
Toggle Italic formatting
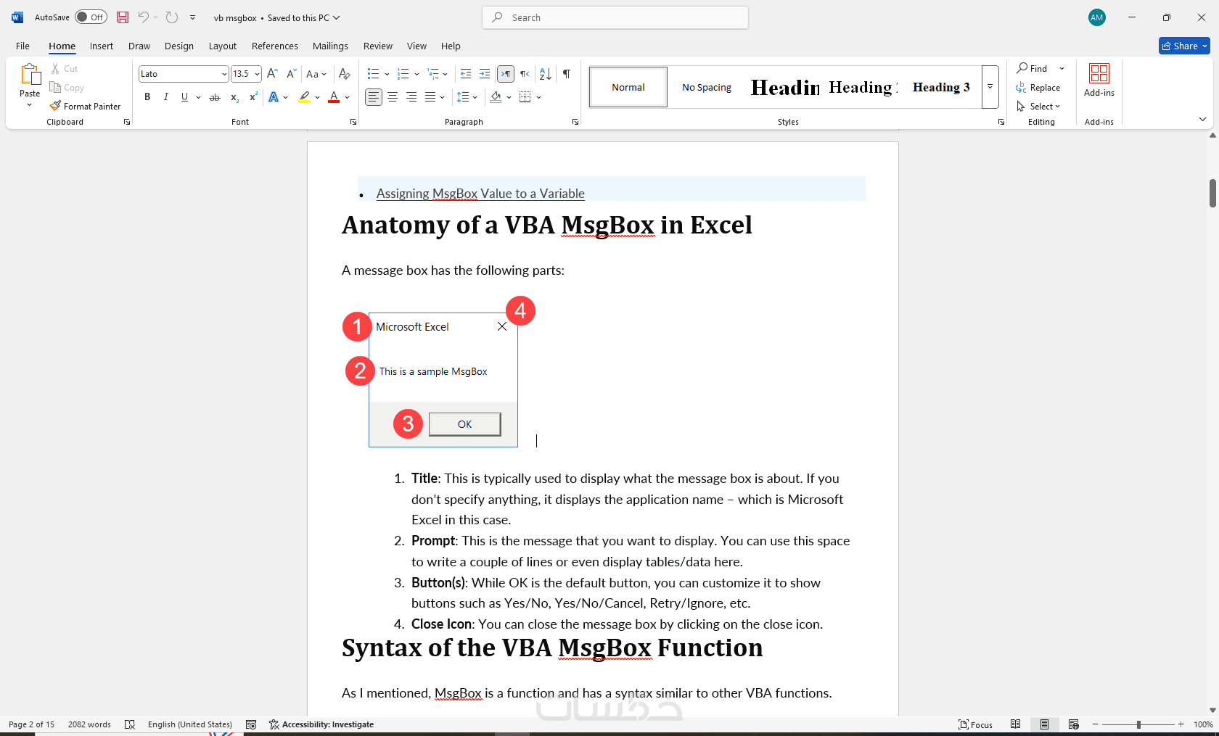pyautogui.click(x=166, y=97)
